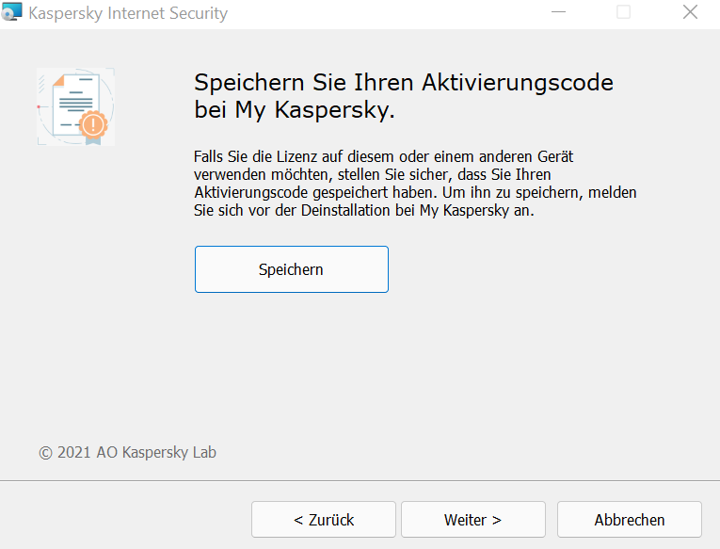720x549 pixels.
Task: Click the heading line 'bei My Kaspersky.'
Action: (x=295, y=109)
